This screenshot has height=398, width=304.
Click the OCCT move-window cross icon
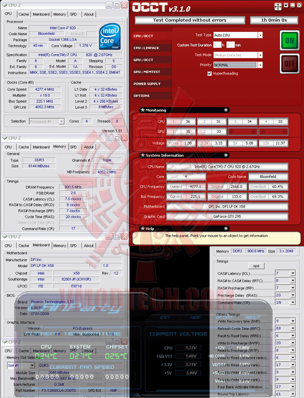278,7
